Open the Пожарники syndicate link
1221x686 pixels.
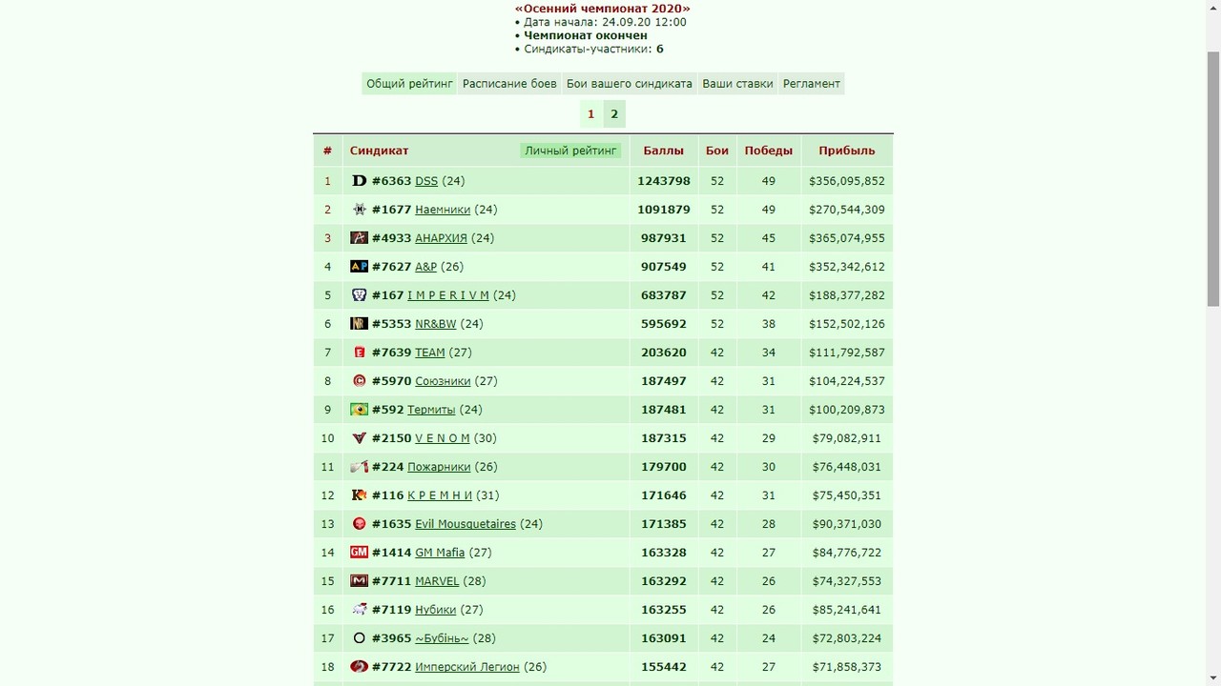[x=439, y=467]
